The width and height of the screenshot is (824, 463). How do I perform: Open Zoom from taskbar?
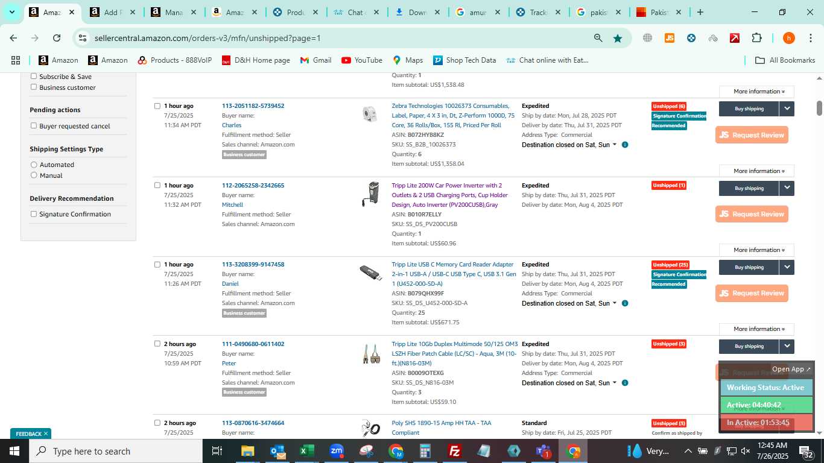337,451
